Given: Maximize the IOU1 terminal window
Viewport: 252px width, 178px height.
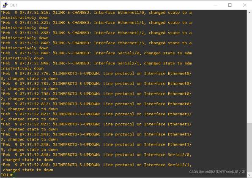Looking at the screenshot, I should click(x=230, y=5).
